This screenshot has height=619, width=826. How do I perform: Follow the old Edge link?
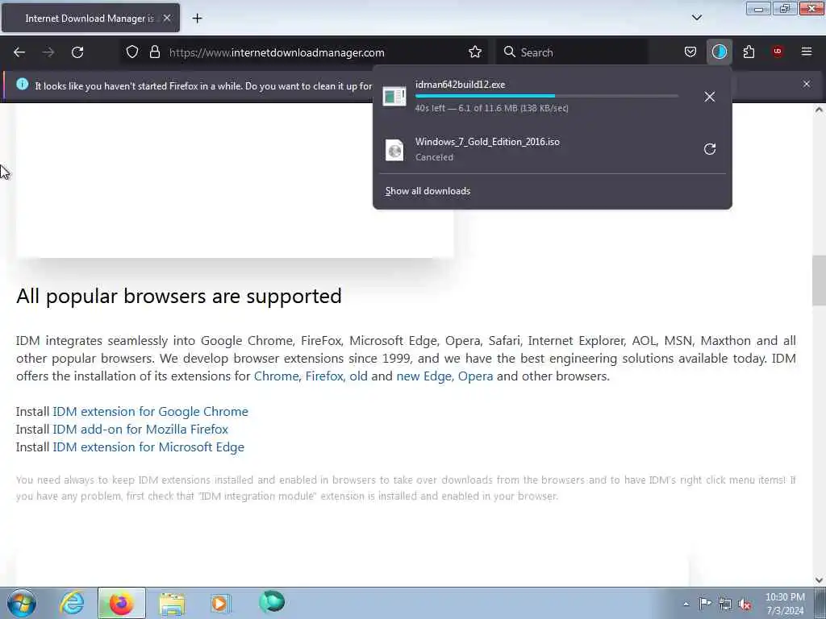tap(358, 376)
